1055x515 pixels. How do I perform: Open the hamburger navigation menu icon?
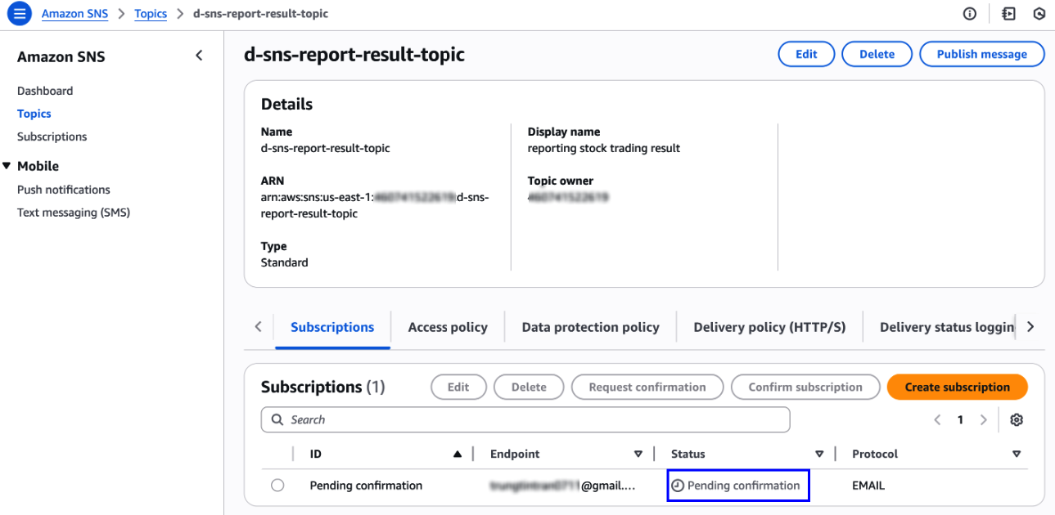pyautogui.click(x=19, y=14)
